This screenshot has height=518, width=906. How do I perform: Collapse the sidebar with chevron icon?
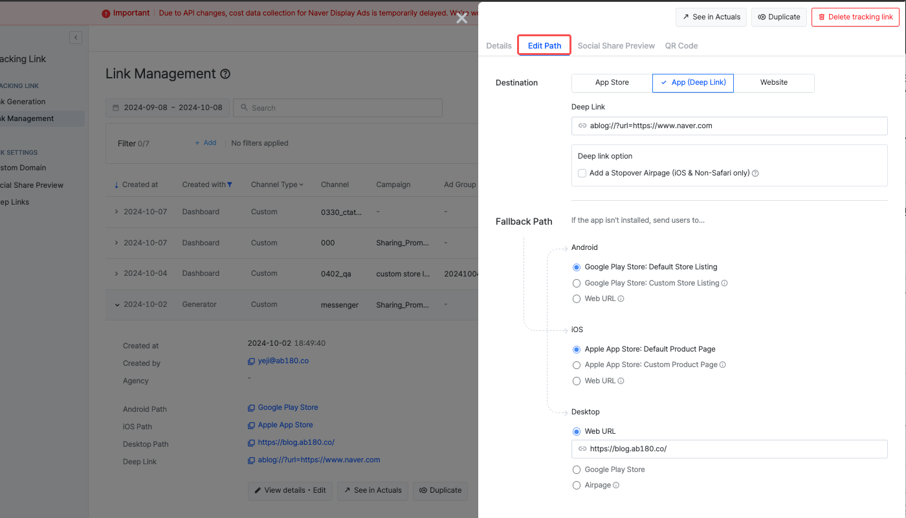pos(76,38)
